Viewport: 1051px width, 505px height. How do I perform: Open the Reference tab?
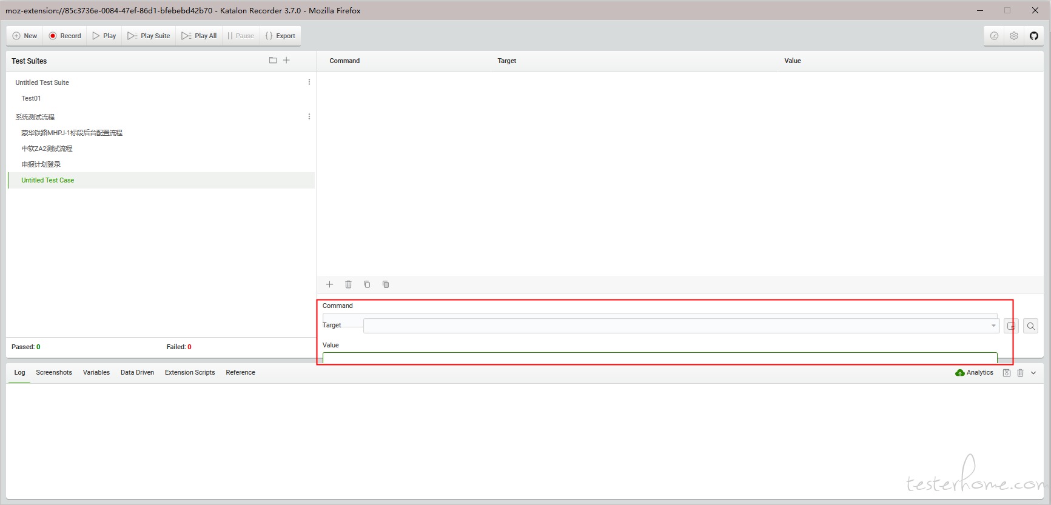pyautogui.click(x=240, y=372)
